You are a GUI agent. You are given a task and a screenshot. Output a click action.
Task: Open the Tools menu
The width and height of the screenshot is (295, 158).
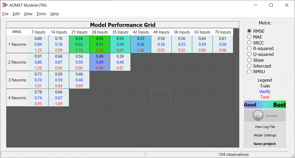coord(41,14)
